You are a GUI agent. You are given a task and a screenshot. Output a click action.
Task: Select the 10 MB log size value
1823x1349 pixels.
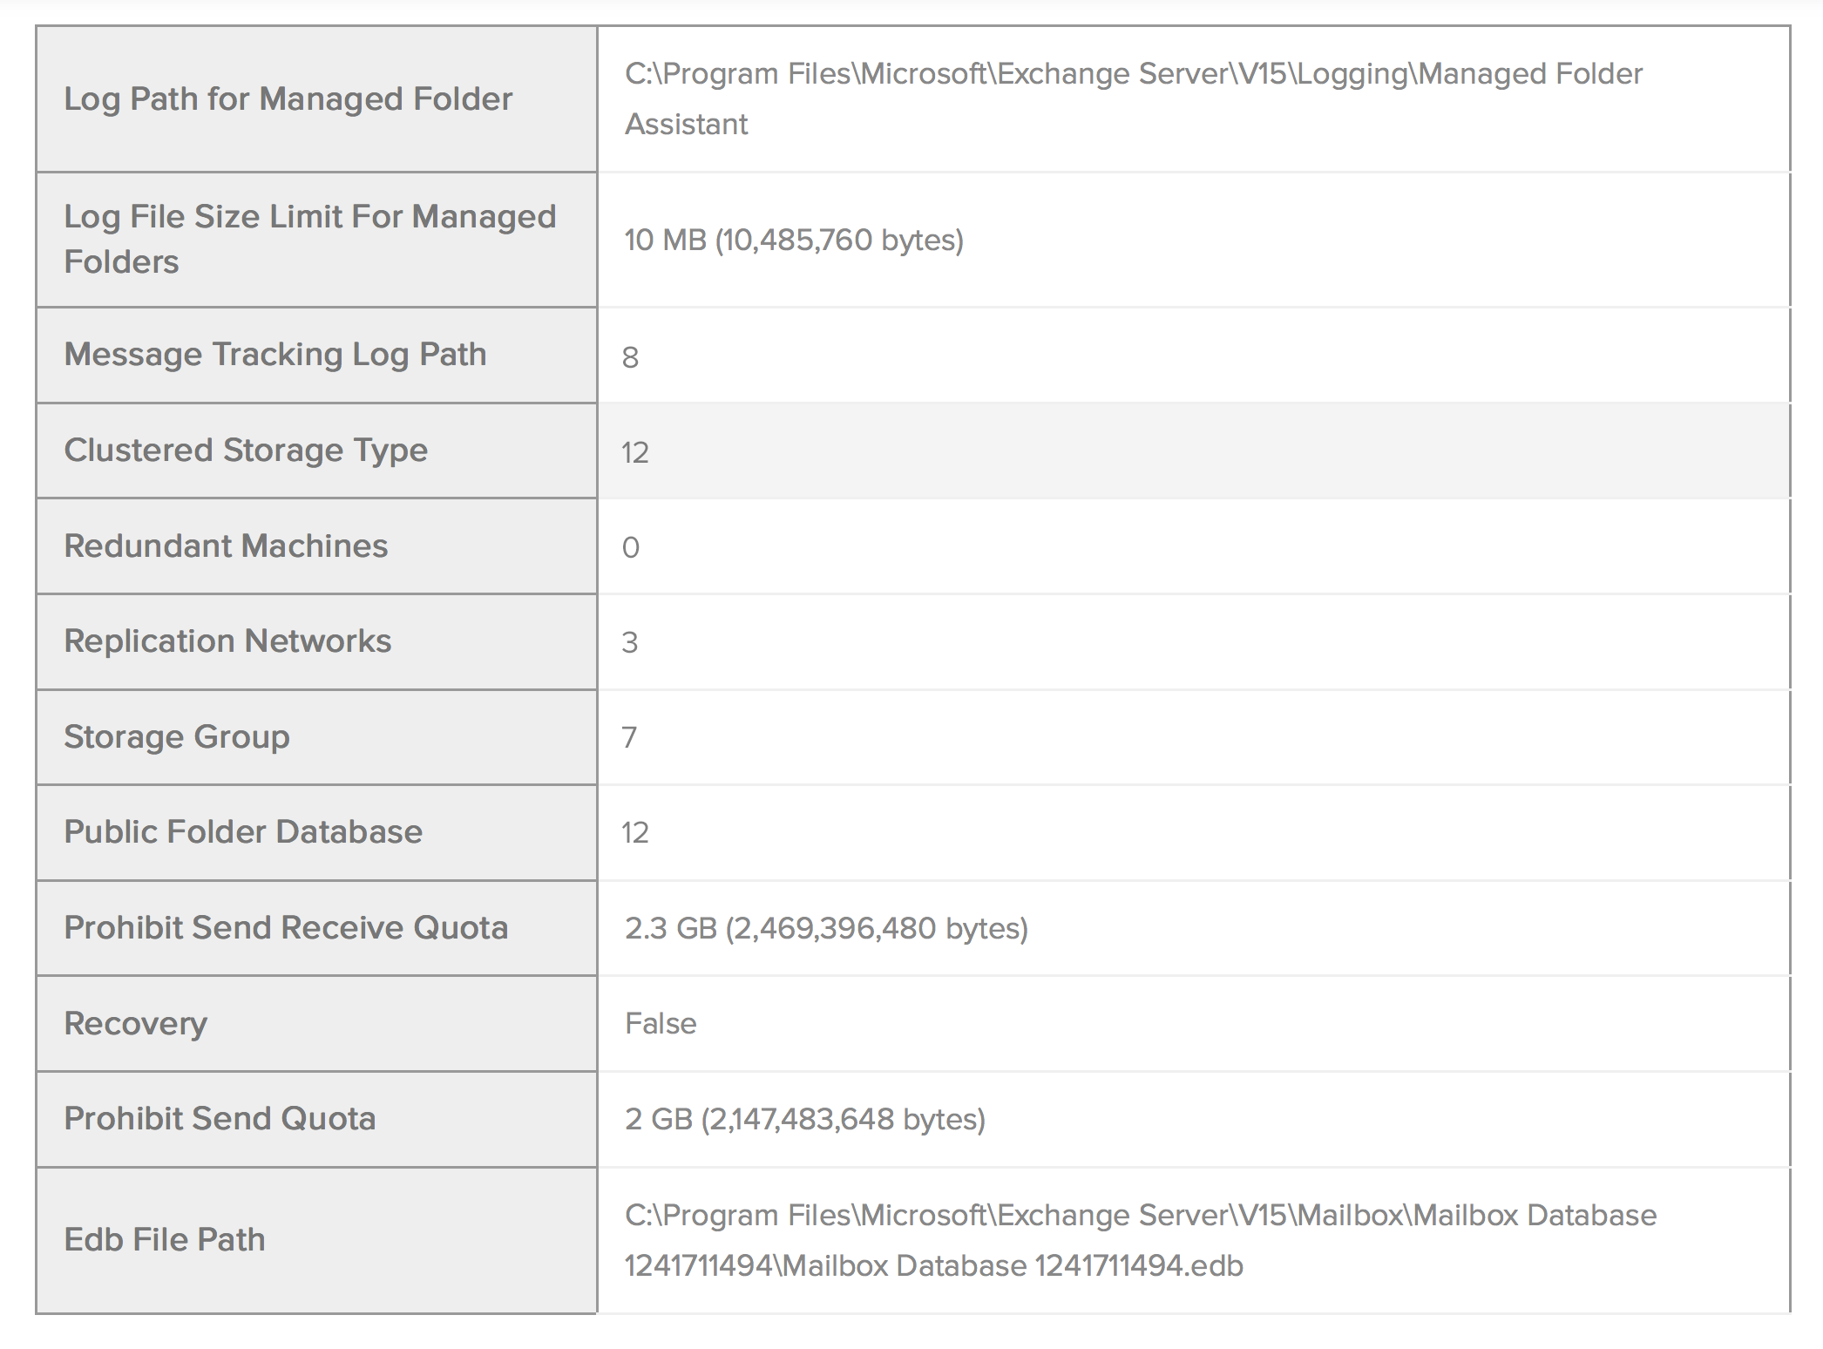pyautogui.click(x=794, y=241)
